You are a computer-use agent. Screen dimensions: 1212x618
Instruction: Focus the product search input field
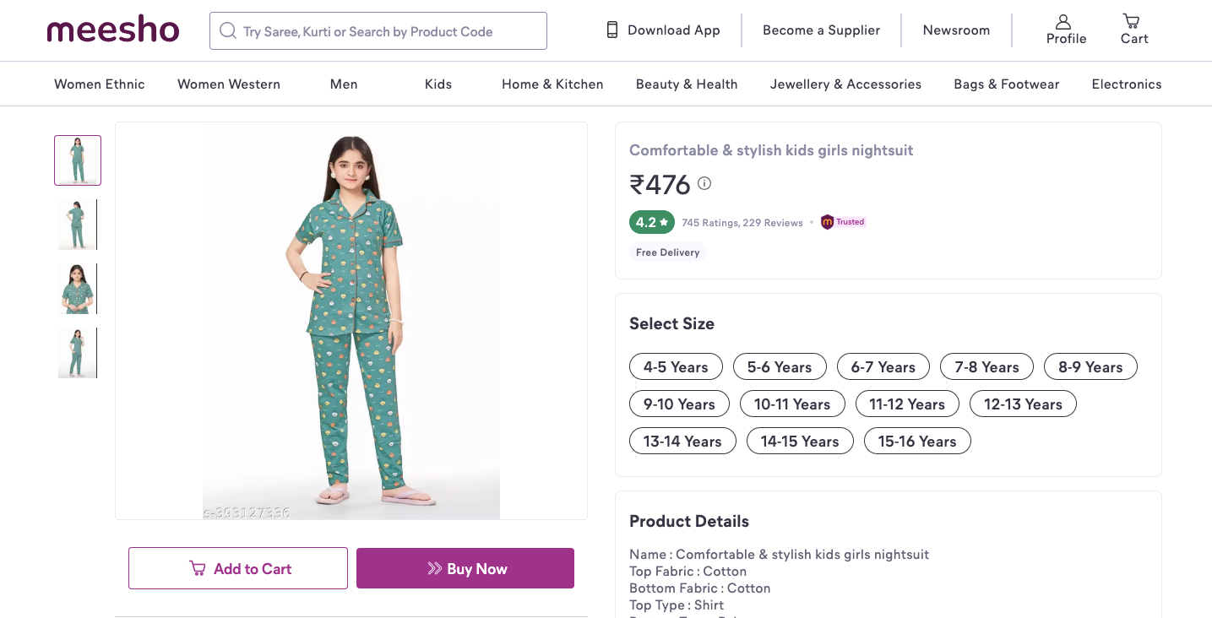(x=389, y=31)
